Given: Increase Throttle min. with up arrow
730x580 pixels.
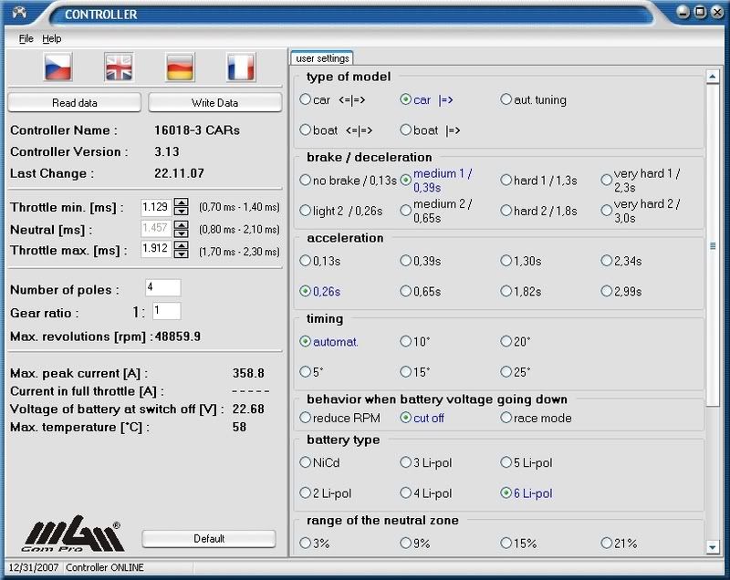Looking at the screenshot, I should click(x=181, y=202).
